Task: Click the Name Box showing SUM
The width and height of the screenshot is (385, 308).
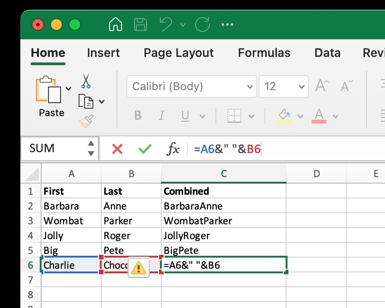Action: (x=51, y=148)
